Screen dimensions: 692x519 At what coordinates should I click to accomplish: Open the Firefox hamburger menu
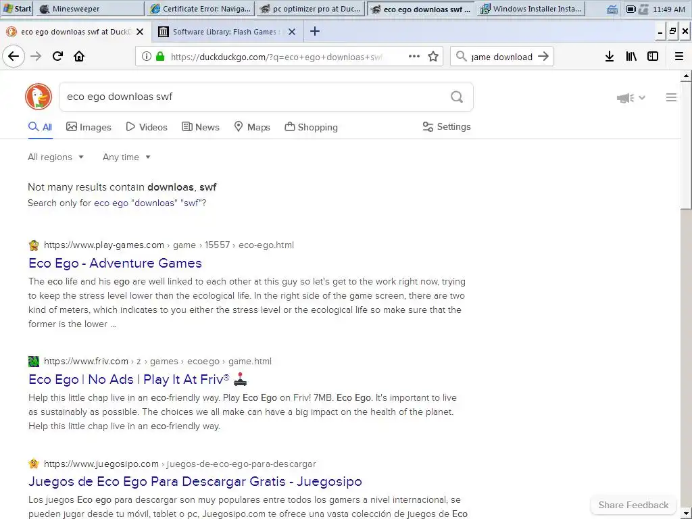pos(679,56)
